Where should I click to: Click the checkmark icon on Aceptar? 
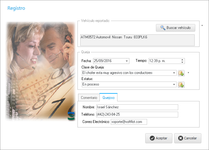(x=152, y=138)
